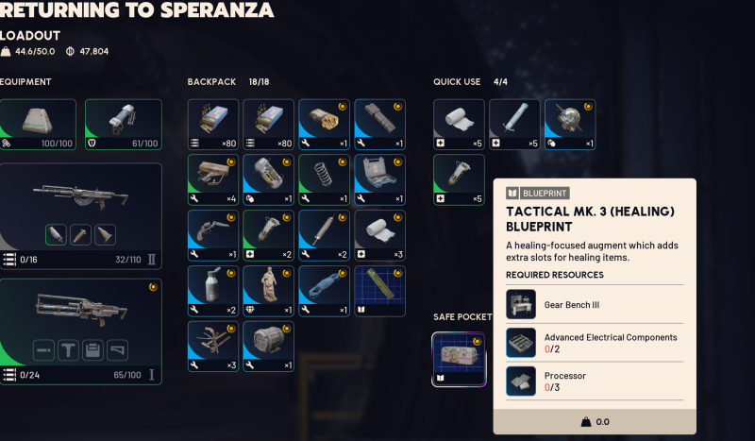Select the Gear Bench III requirement icon
This screenshot has height=441, width=755.
click(521, 304)
